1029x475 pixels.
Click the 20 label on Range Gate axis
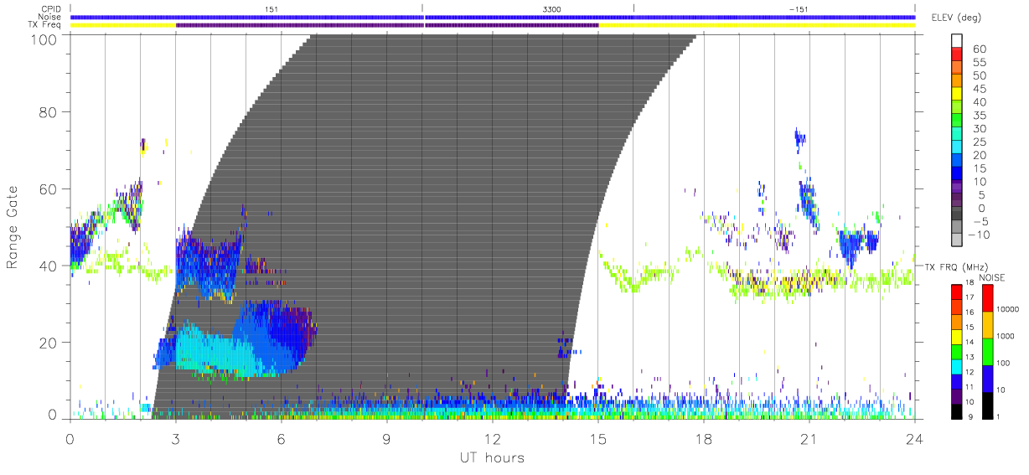[x=49, y=343]
